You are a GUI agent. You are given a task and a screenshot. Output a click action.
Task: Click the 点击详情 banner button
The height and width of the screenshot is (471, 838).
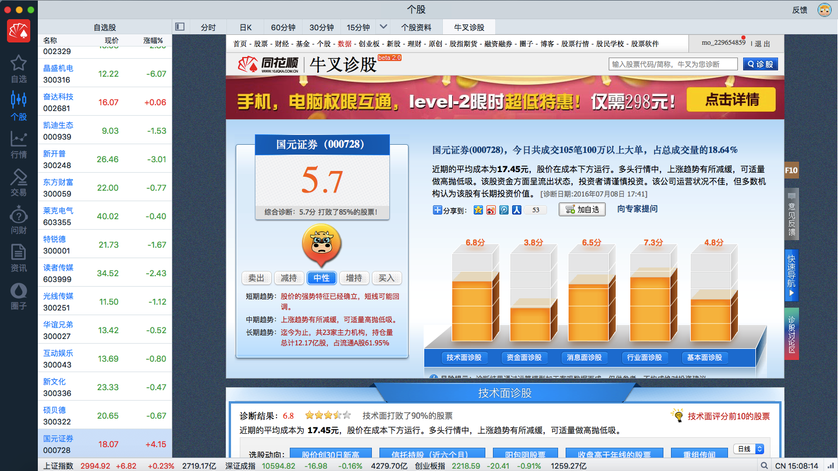(x=731, y=99)
